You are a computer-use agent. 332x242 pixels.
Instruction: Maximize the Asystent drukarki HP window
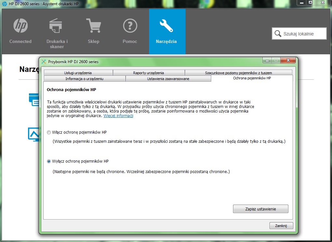point(311,3)
